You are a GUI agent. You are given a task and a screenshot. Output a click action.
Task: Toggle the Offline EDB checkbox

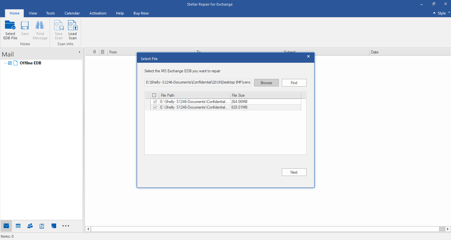pos(10,63)
